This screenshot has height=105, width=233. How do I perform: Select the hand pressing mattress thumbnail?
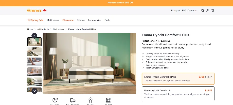click(x=34, y=62)
